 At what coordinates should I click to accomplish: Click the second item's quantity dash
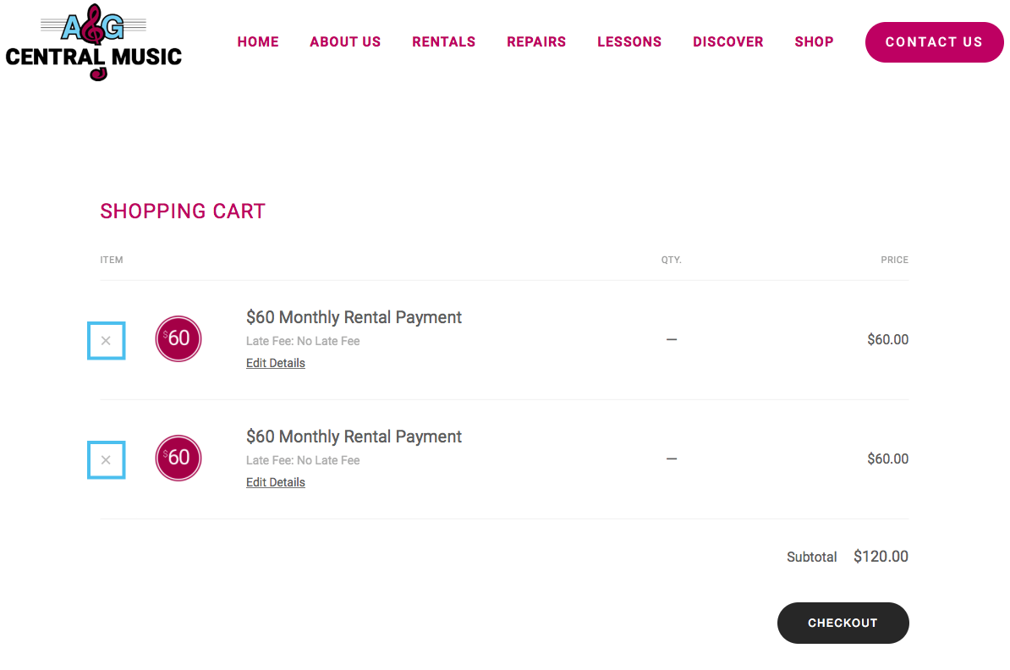tap(671, 459)
